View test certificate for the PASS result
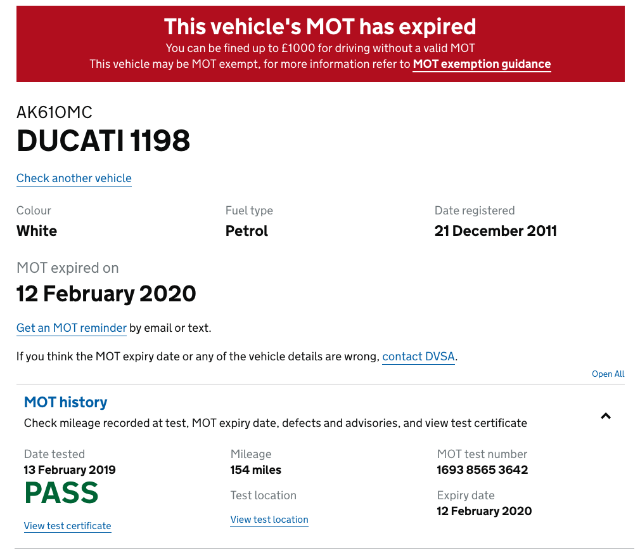The height and width of the screenshot is (557, 640). (x=68, y=526)
